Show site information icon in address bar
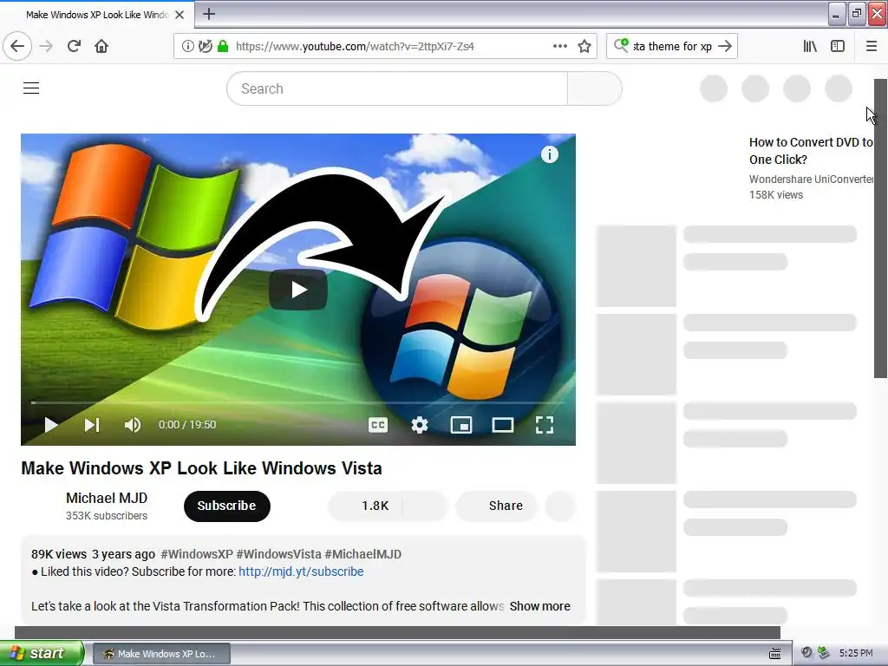This screenshot has width=888, height=666. [x=187, y=46]
